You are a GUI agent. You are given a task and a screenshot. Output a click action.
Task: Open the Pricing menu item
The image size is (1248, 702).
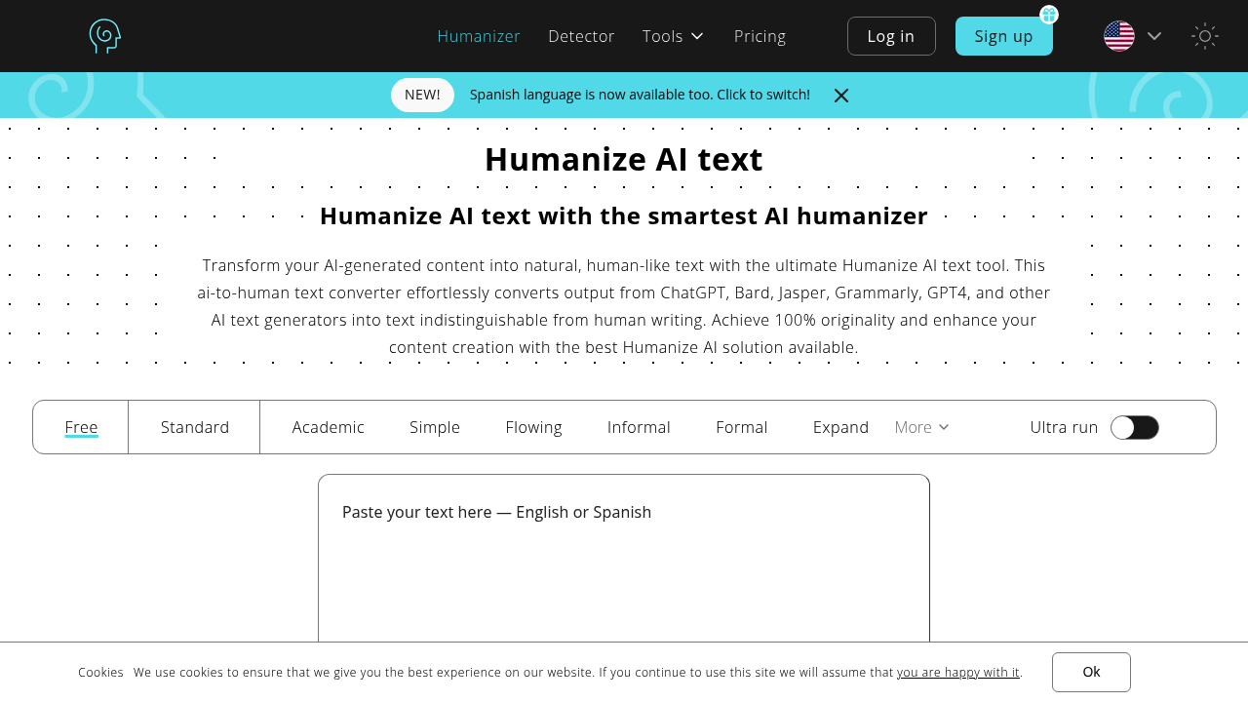760,36
